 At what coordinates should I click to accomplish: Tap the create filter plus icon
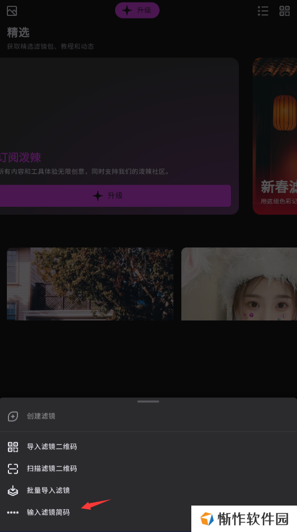(x=13, y=416)
